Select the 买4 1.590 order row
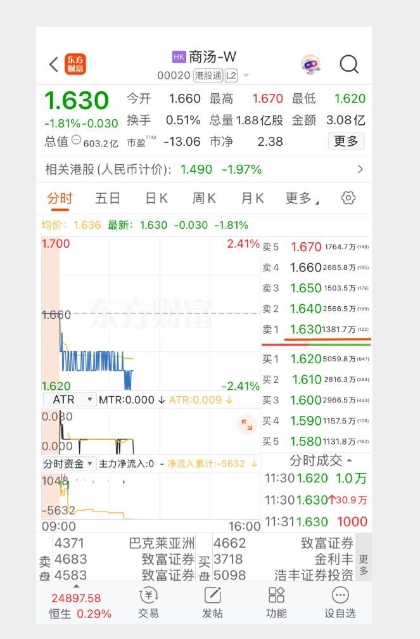Screen dimensions: 420x639 pos(315,420)
